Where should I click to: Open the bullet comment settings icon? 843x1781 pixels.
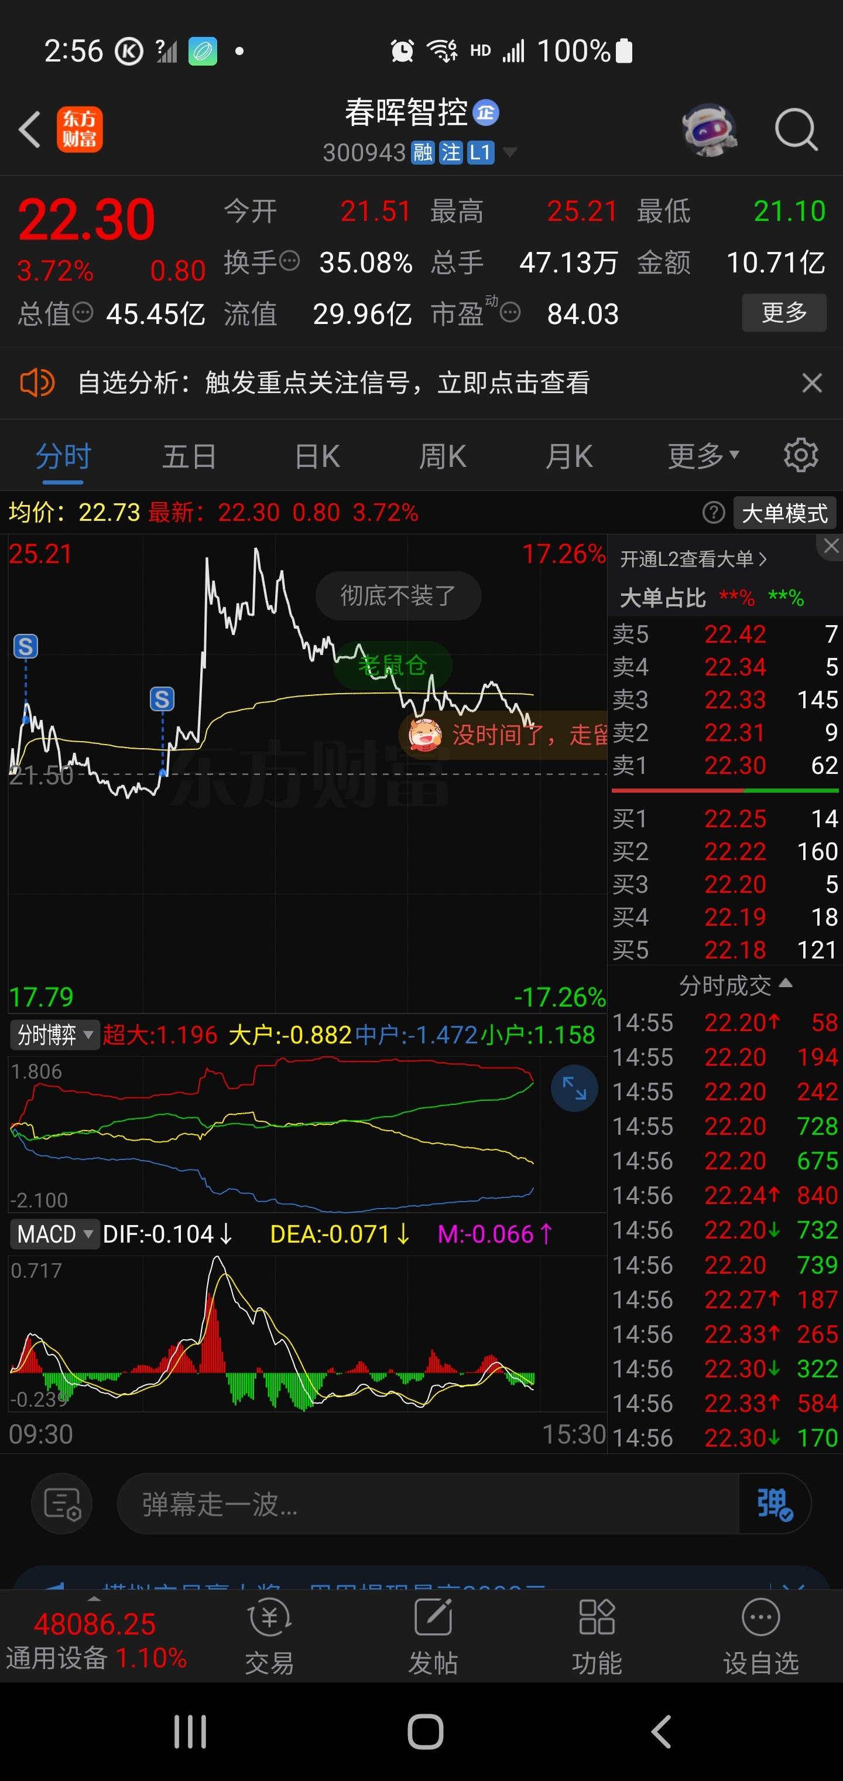62,1503
